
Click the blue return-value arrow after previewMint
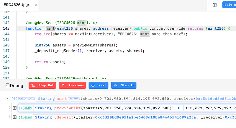click(178, 108)
